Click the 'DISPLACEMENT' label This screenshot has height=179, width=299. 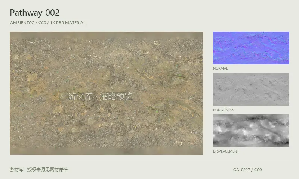[x=226, y=151]
